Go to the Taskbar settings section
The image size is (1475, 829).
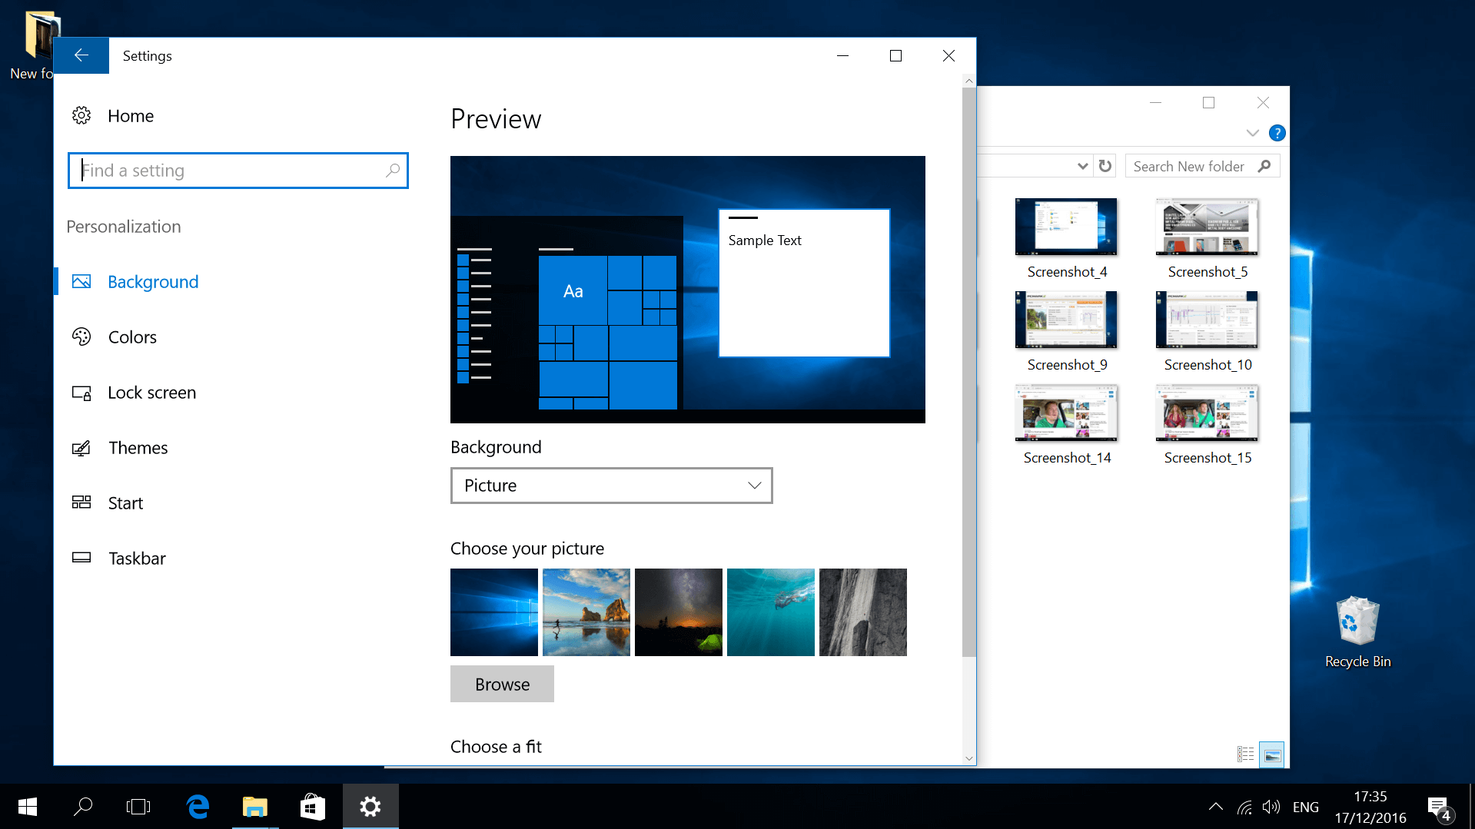click(136, 559)
